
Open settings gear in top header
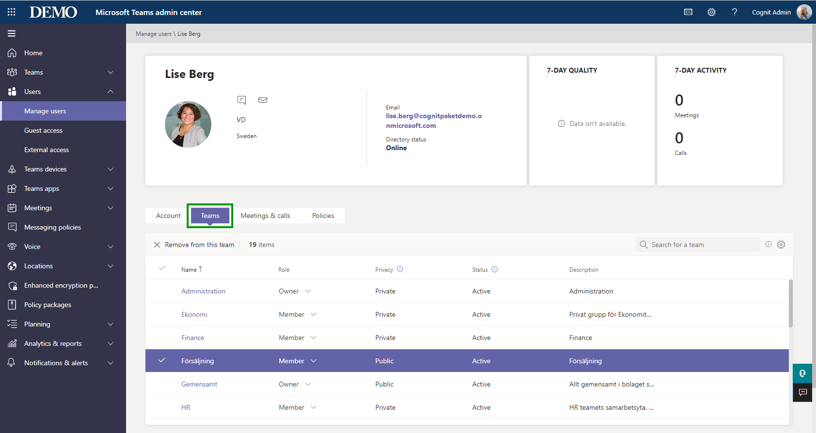pos(711,12)
